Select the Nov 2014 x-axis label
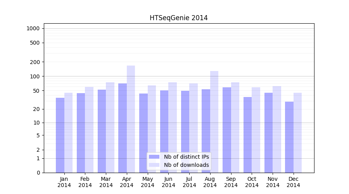 [x=273, y=182]
